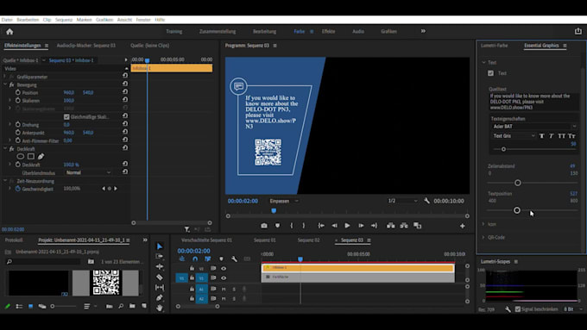Open the button editor plus icon
This screenshot has width=587, height=330.
tap(463, 226)
